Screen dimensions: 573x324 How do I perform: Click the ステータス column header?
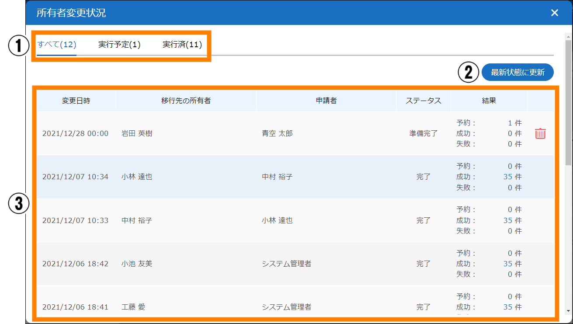423,101
